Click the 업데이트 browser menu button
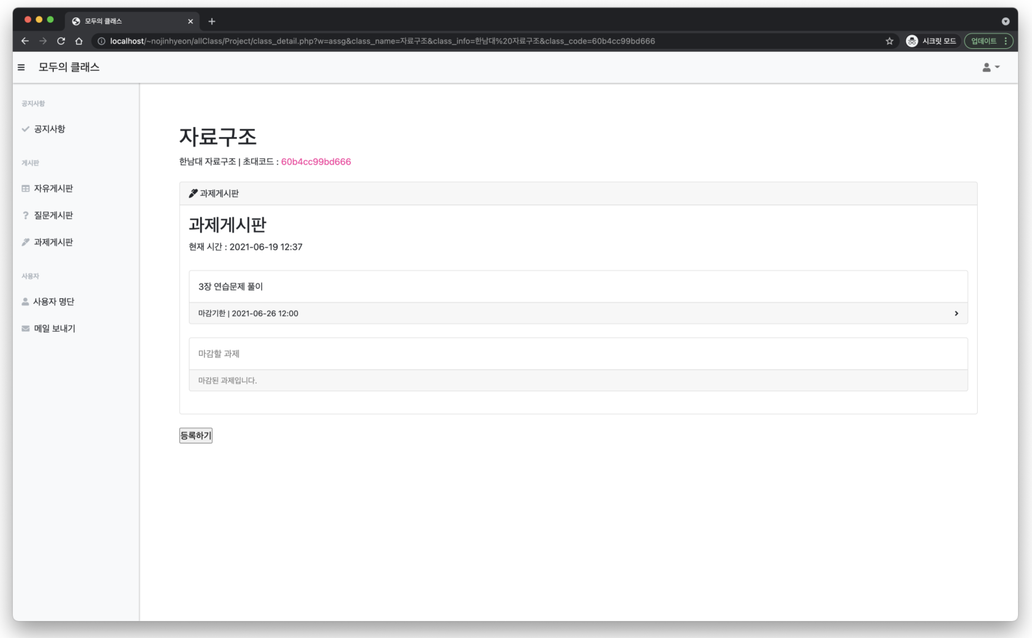1032x638 pixels. click(x=988, y=41)
